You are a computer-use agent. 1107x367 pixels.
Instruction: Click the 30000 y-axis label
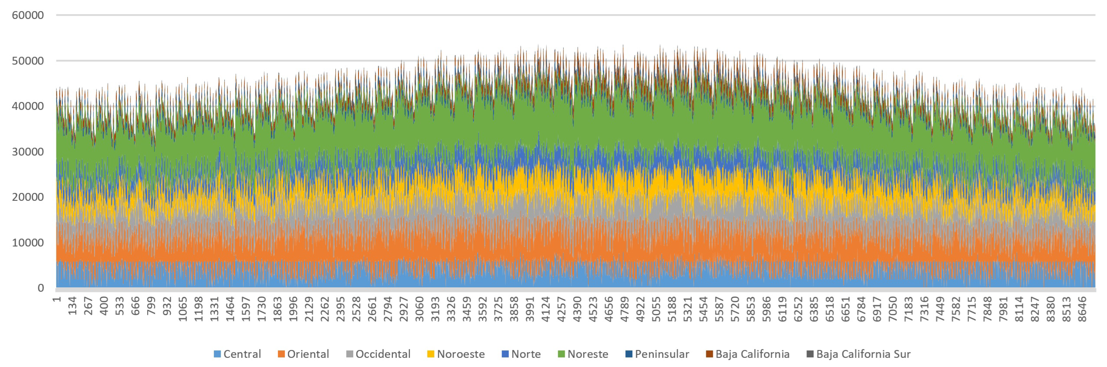click(x=28, y=152)
